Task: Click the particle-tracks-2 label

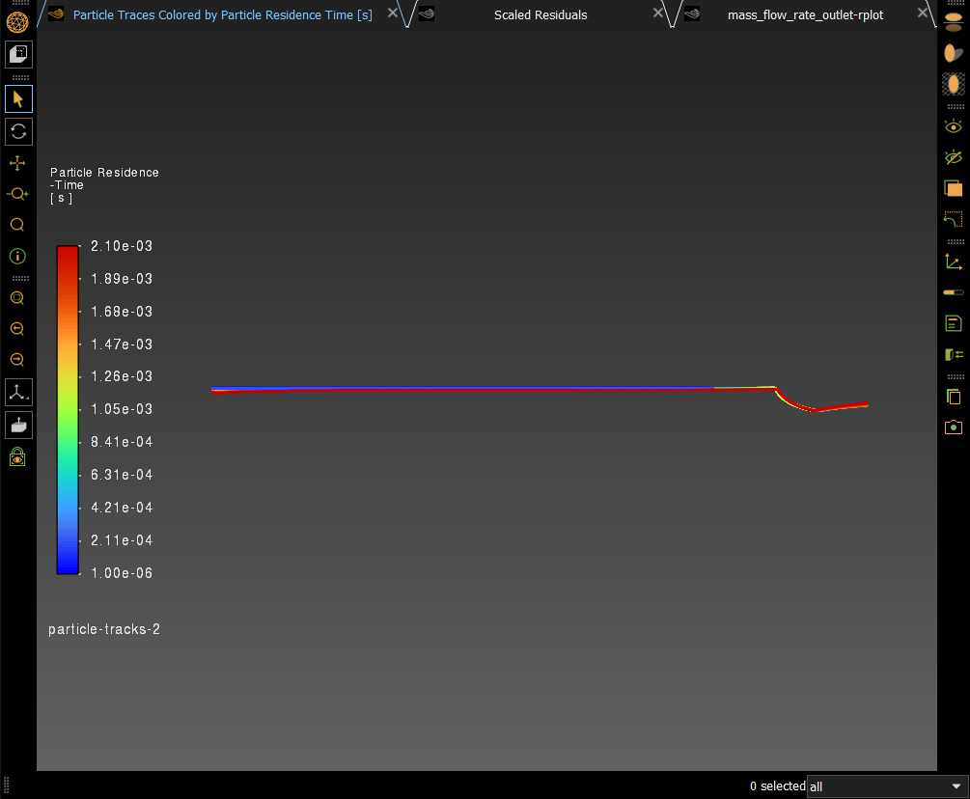Action: point(103,628)
